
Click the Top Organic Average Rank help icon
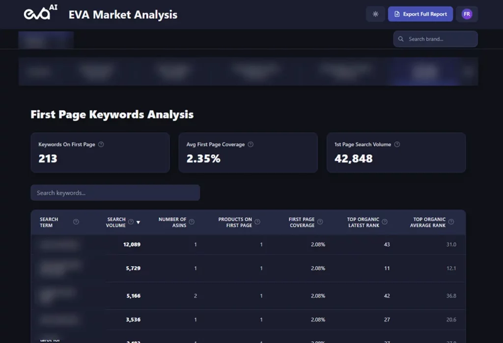(451, 222)
